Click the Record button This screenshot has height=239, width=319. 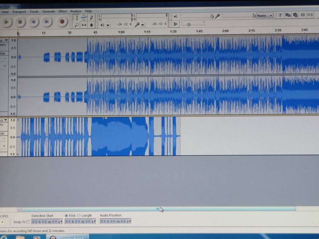pyautogui.click(x=62, y=21)
